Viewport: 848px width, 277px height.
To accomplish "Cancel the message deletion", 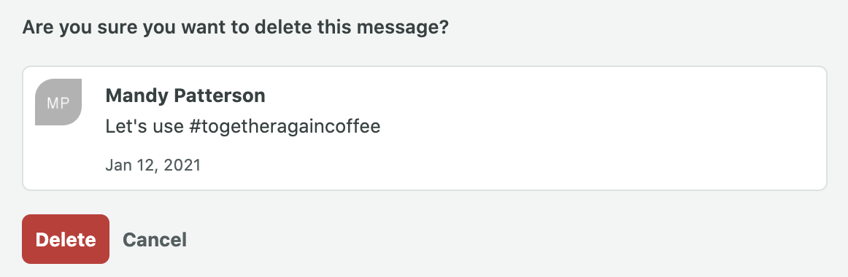I will [x=155, y=240].
